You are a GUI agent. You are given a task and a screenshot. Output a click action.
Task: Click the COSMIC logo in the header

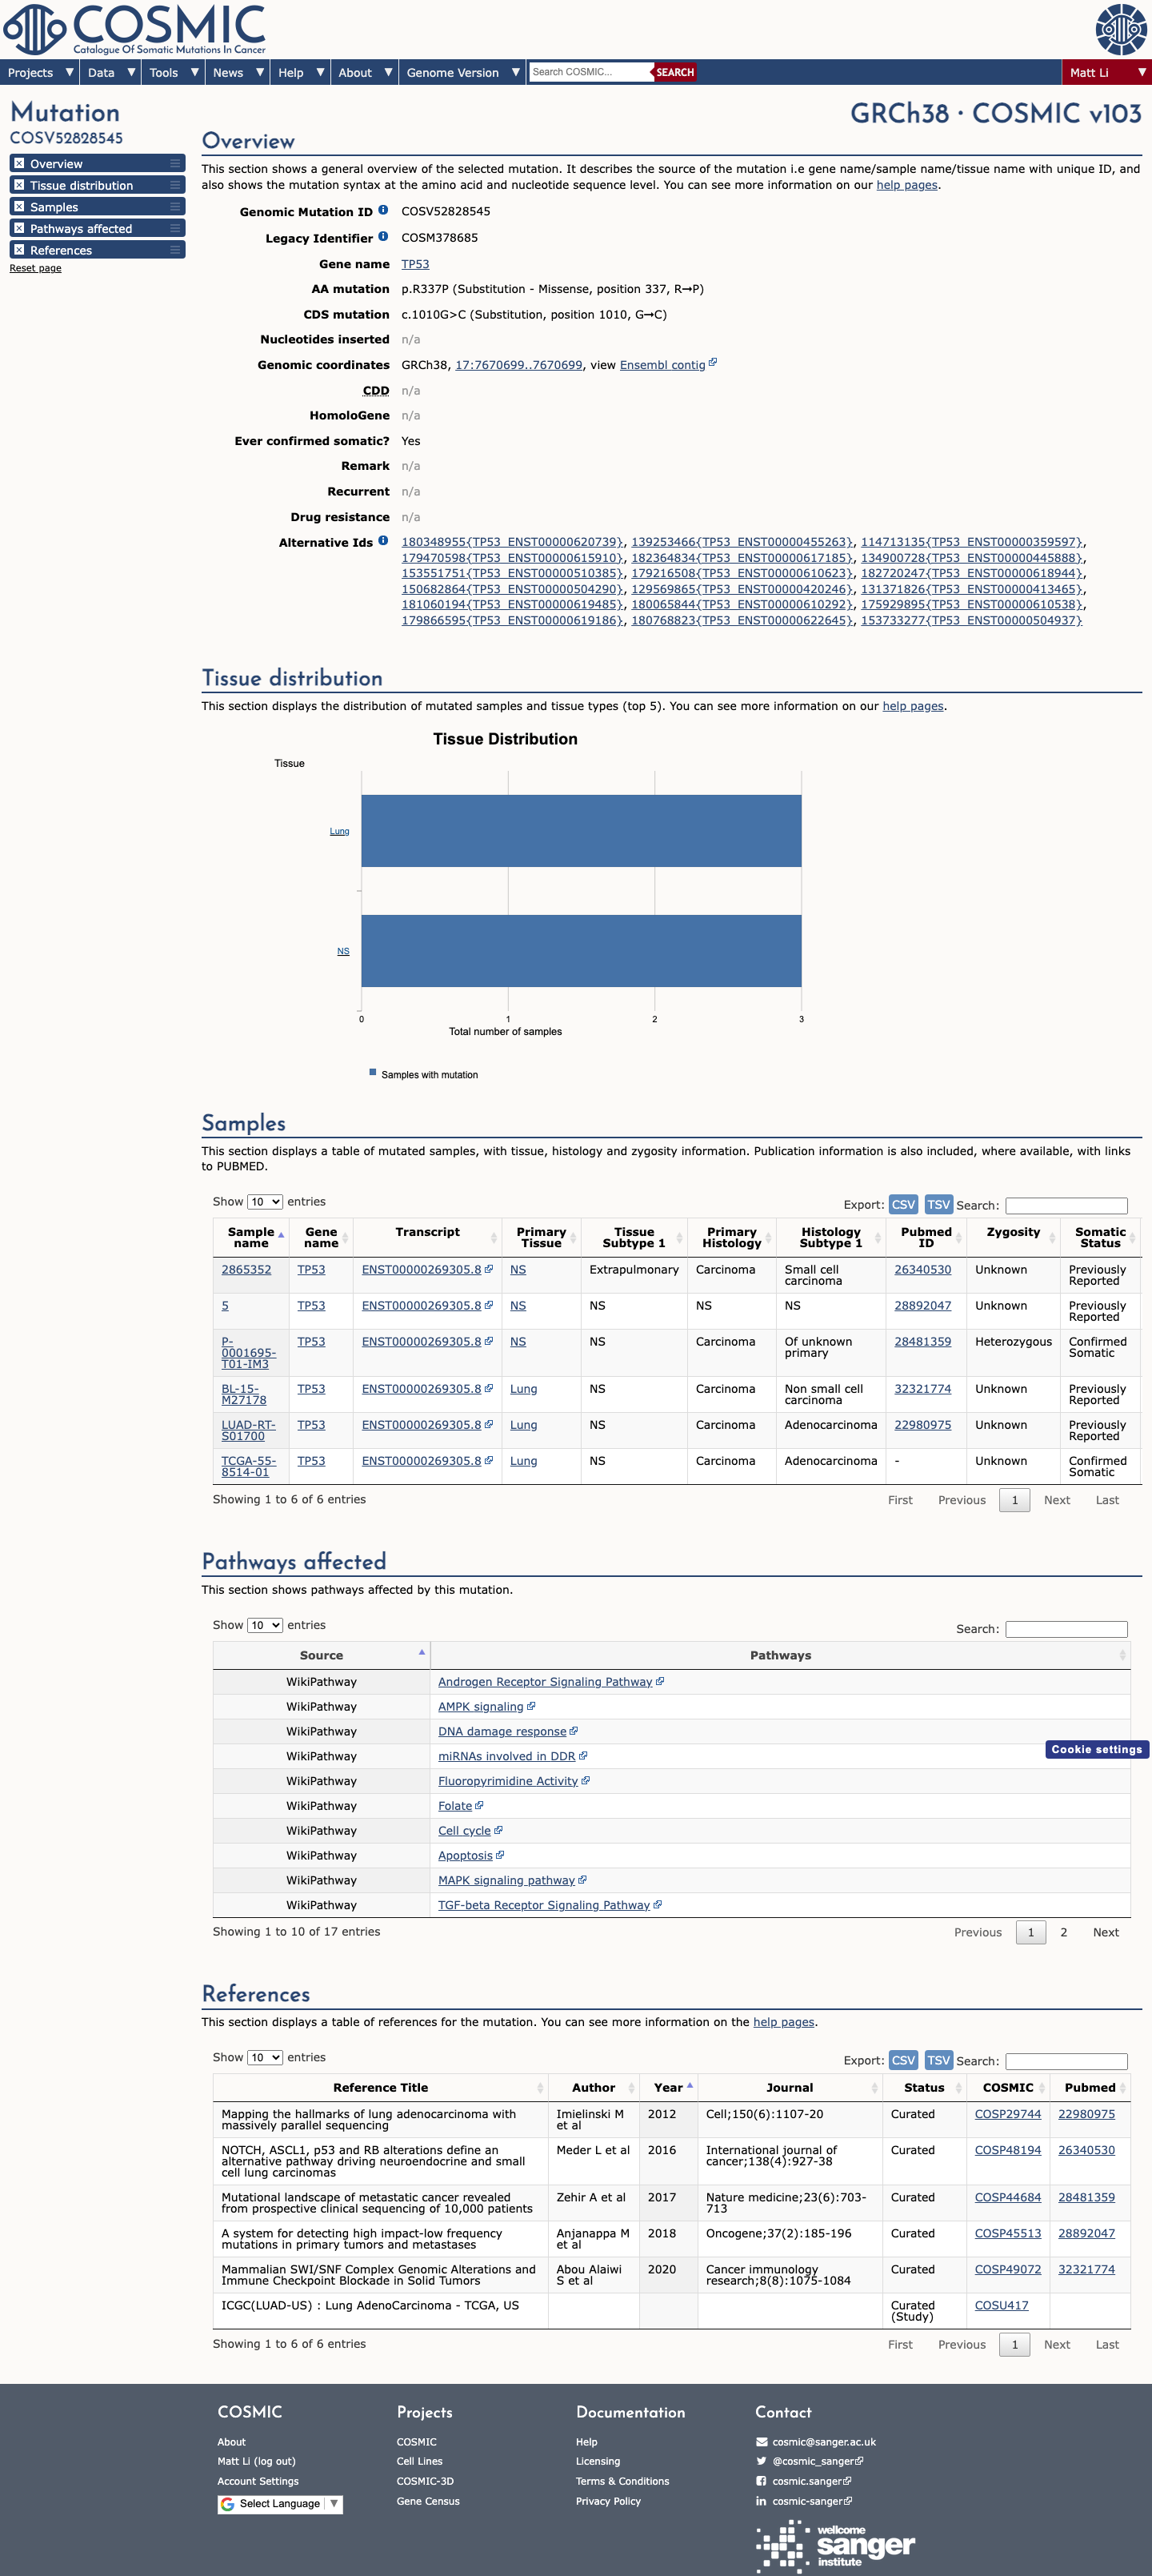pos(135,29)
